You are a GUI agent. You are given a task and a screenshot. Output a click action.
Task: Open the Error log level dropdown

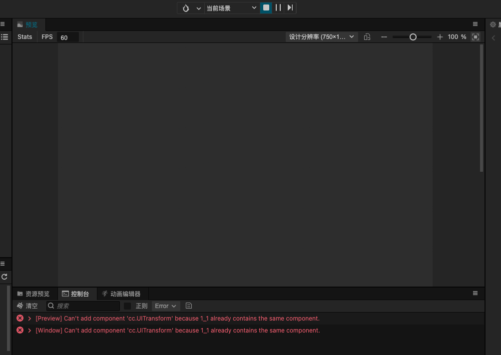165,306
